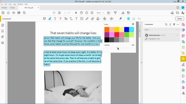Save the file with the disk icon

pyautogui.click(x=3, y=13)
